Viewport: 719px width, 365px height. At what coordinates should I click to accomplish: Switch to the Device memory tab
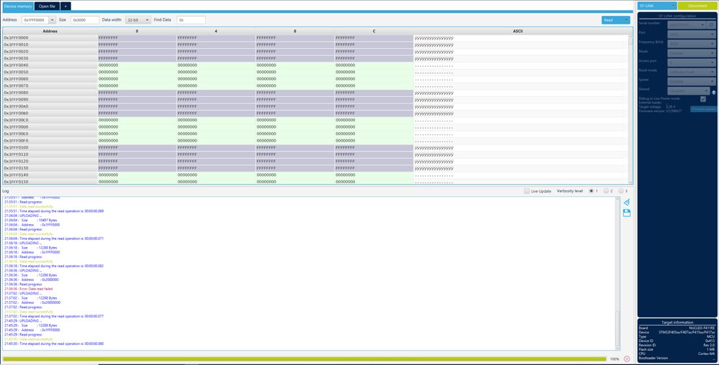[18, 6]
